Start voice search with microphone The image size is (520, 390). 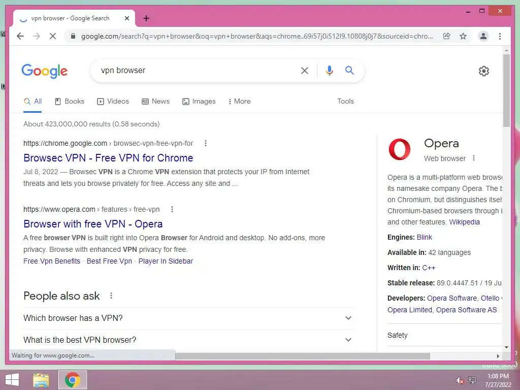coord(329,70)
